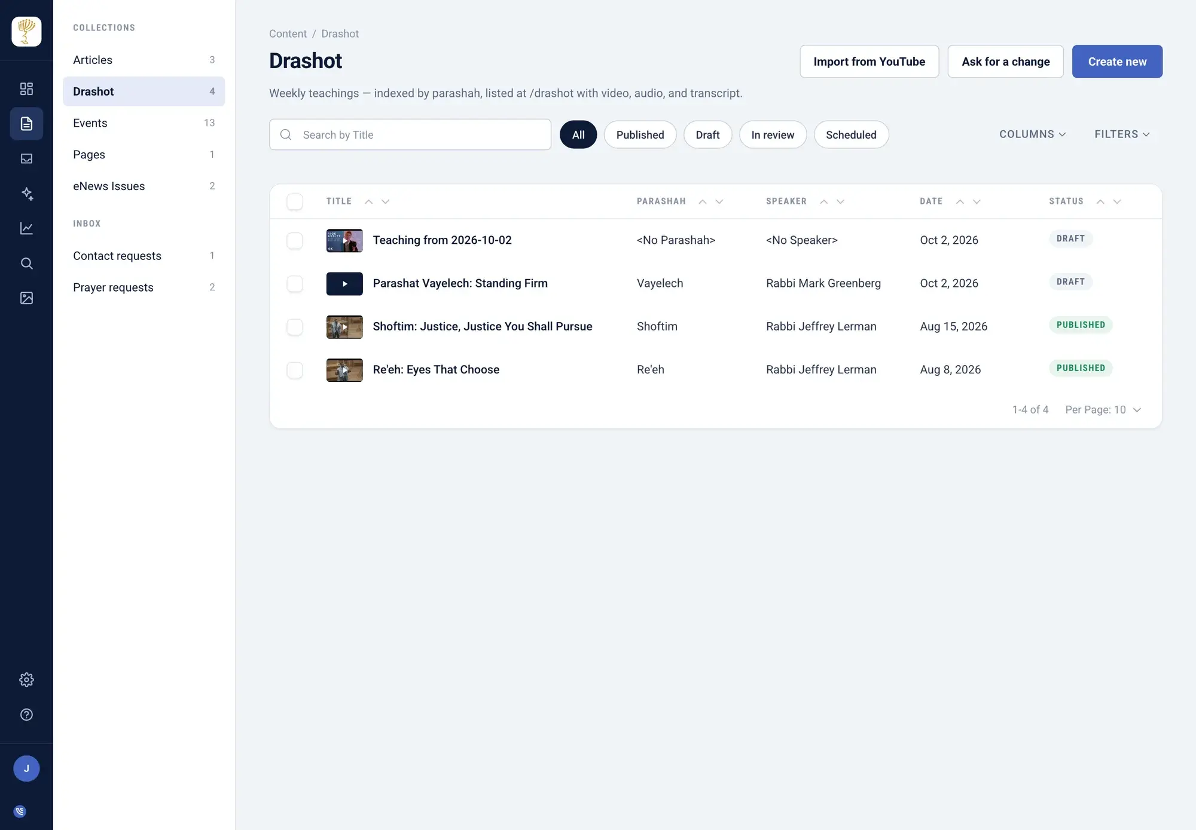
Task: Click the Search by Title field
Action: (410, 134)
